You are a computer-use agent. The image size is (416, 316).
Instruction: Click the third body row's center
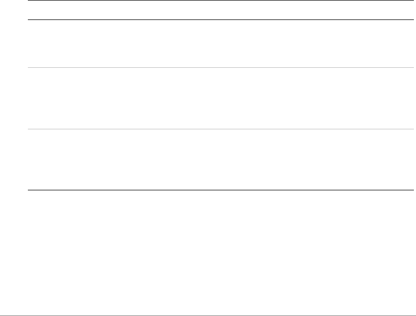coord(221,159)
